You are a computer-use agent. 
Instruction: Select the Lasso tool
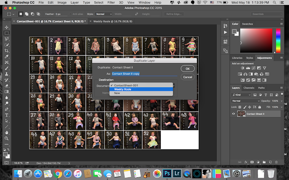(7, 39)
